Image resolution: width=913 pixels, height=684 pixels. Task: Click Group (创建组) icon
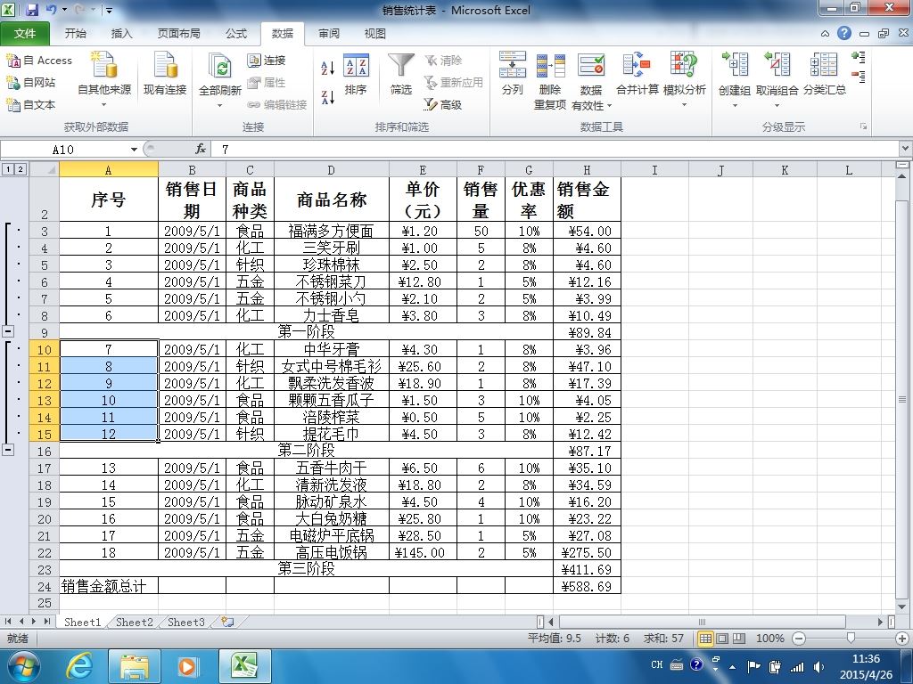click(x=735, y=64)
